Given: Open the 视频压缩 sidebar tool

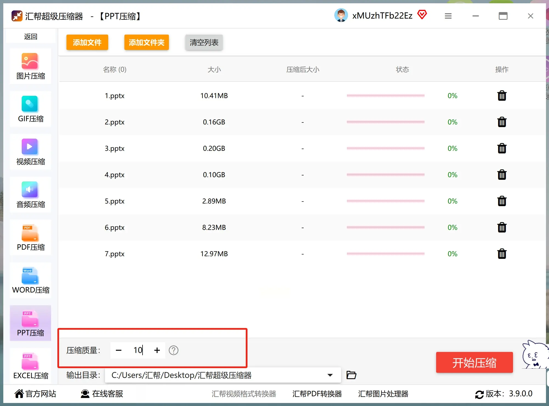Looking at the screenshot, I should 30,152.
